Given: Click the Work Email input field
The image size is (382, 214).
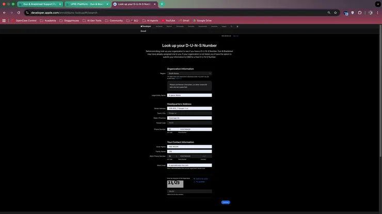Looking at the screenshot, I should click(189, 165).
